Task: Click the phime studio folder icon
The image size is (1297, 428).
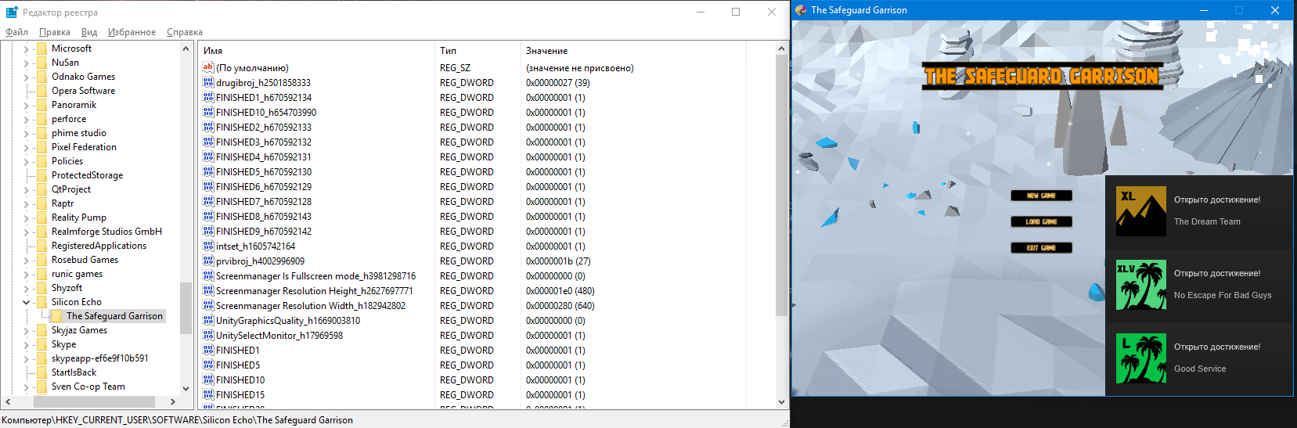Action: point(41,133)
